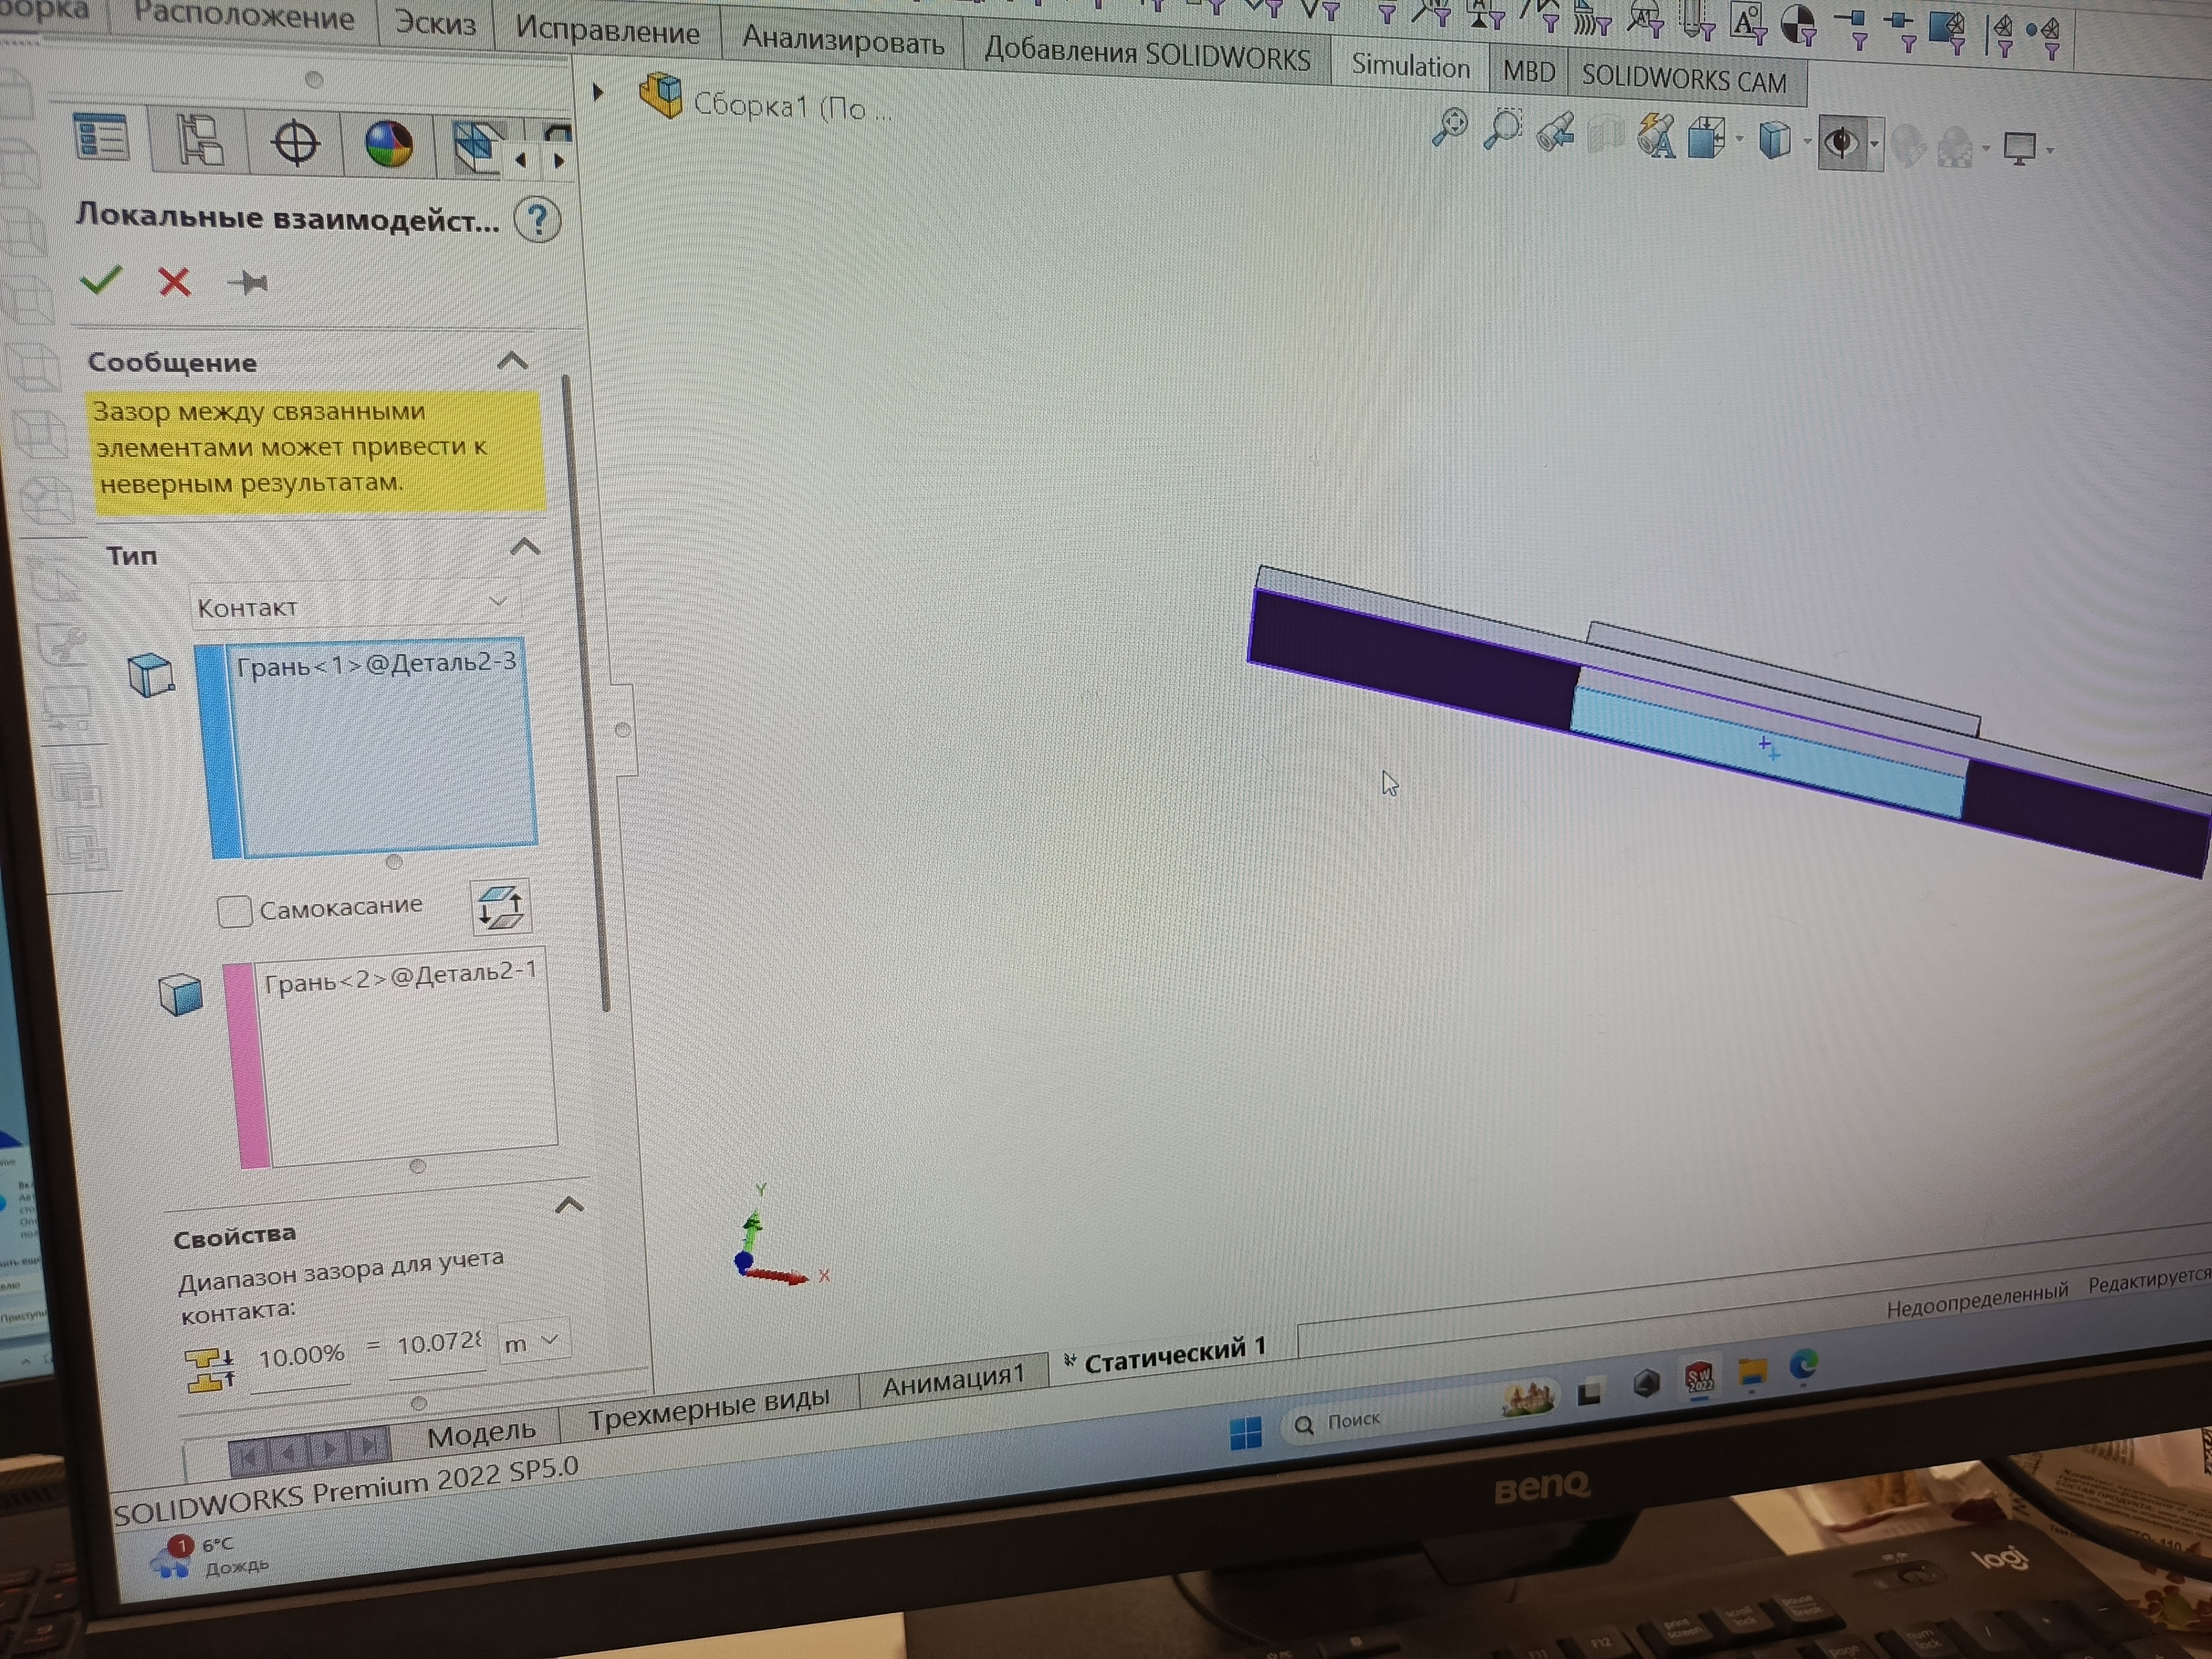Toggle the Hide/Show Items eye icon
Viewport: 2212px width, 1659px height.
[x=1841, y=144]
